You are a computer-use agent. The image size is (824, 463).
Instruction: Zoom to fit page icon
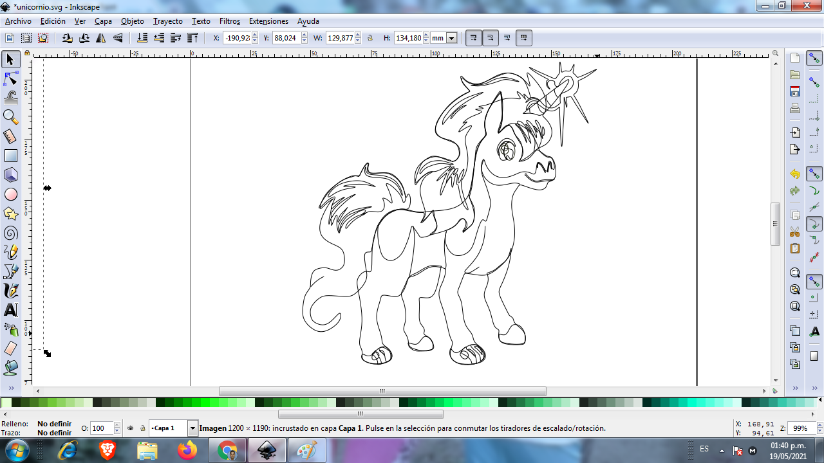click(795, 306)
